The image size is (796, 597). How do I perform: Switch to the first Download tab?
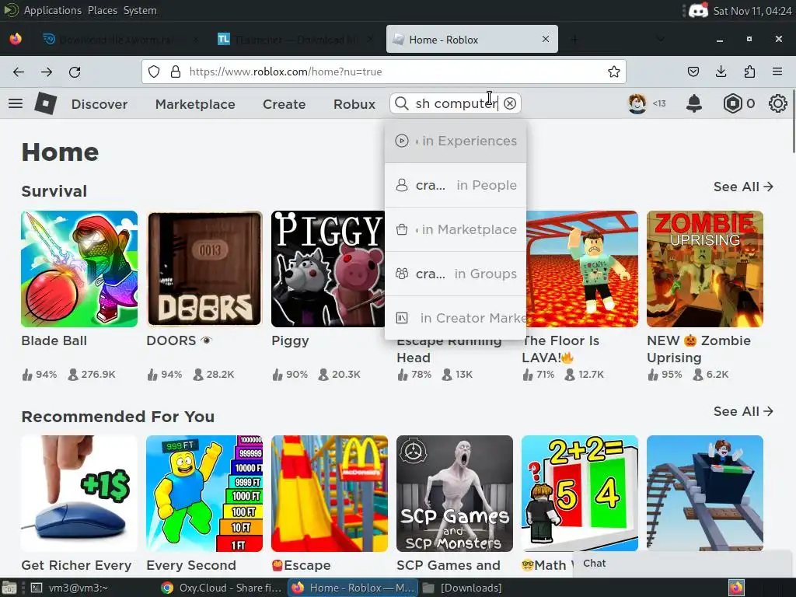pos(119,39)
